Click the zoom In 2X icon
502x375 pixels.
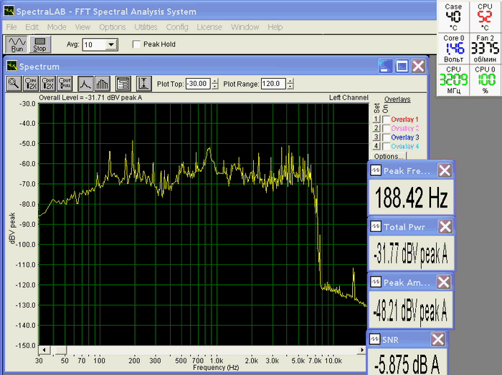click(32, 83)
